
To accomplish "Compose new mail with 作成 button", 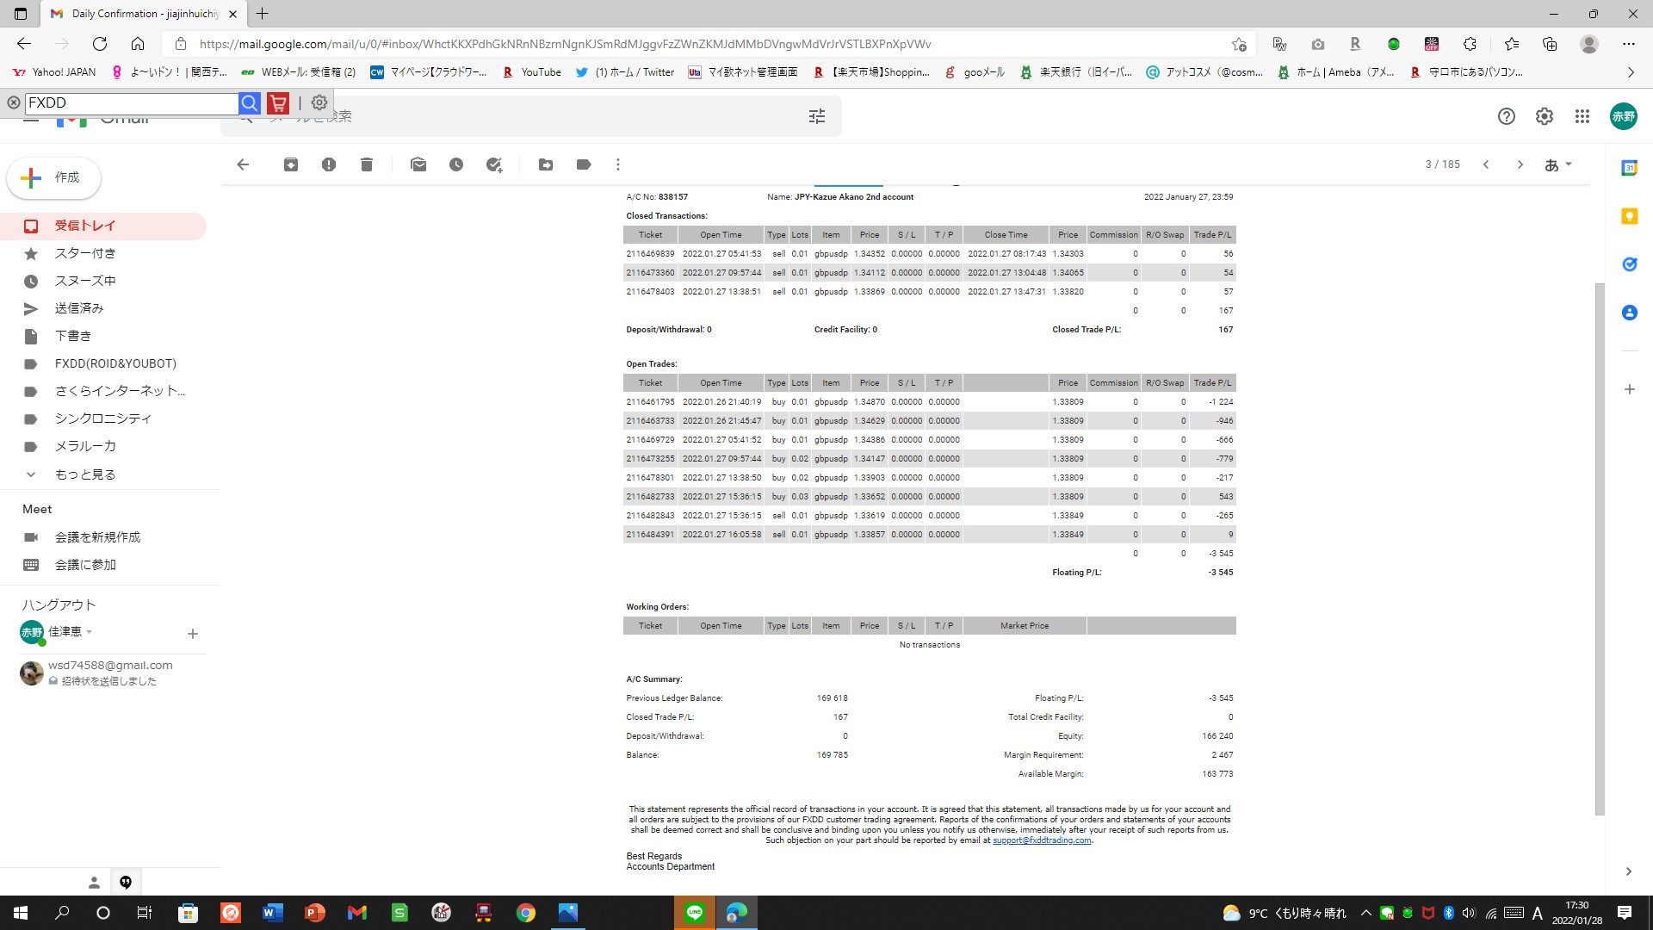I will pyautogui.click(x=54, y=177).
